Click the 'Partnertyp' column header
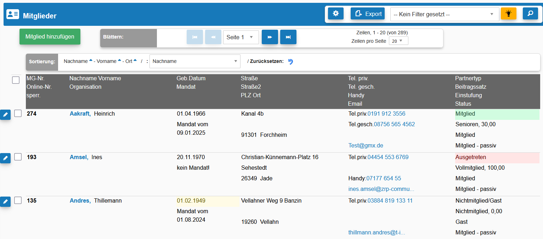The height and width of the screenshot is (239, 543). pos(468,78)
